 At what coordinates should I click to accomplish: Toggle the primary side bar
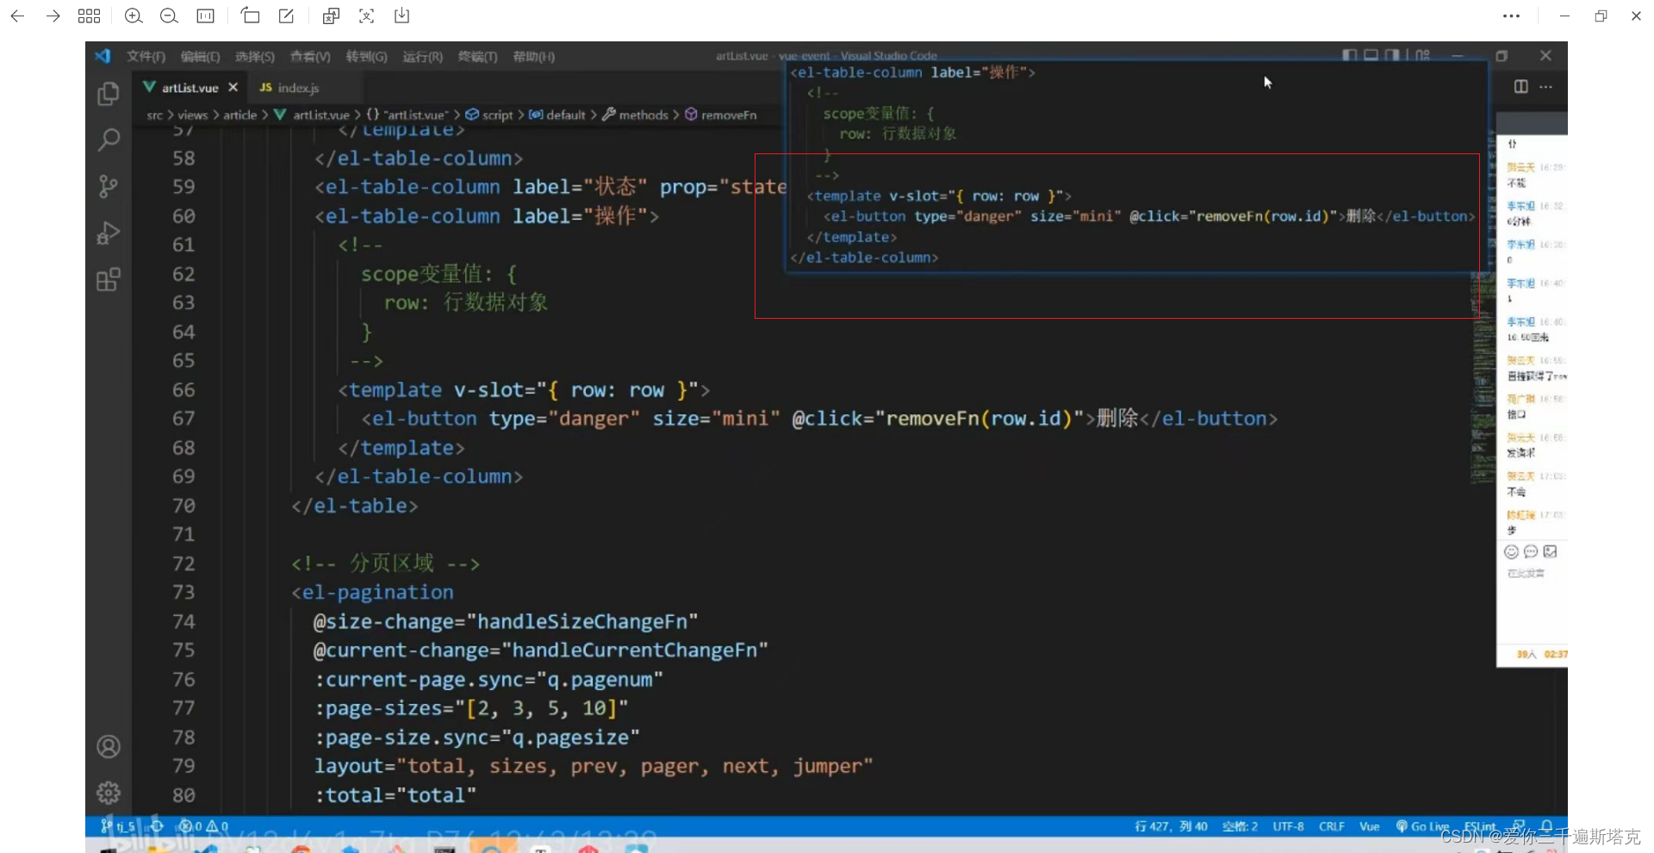(1350, 55)
